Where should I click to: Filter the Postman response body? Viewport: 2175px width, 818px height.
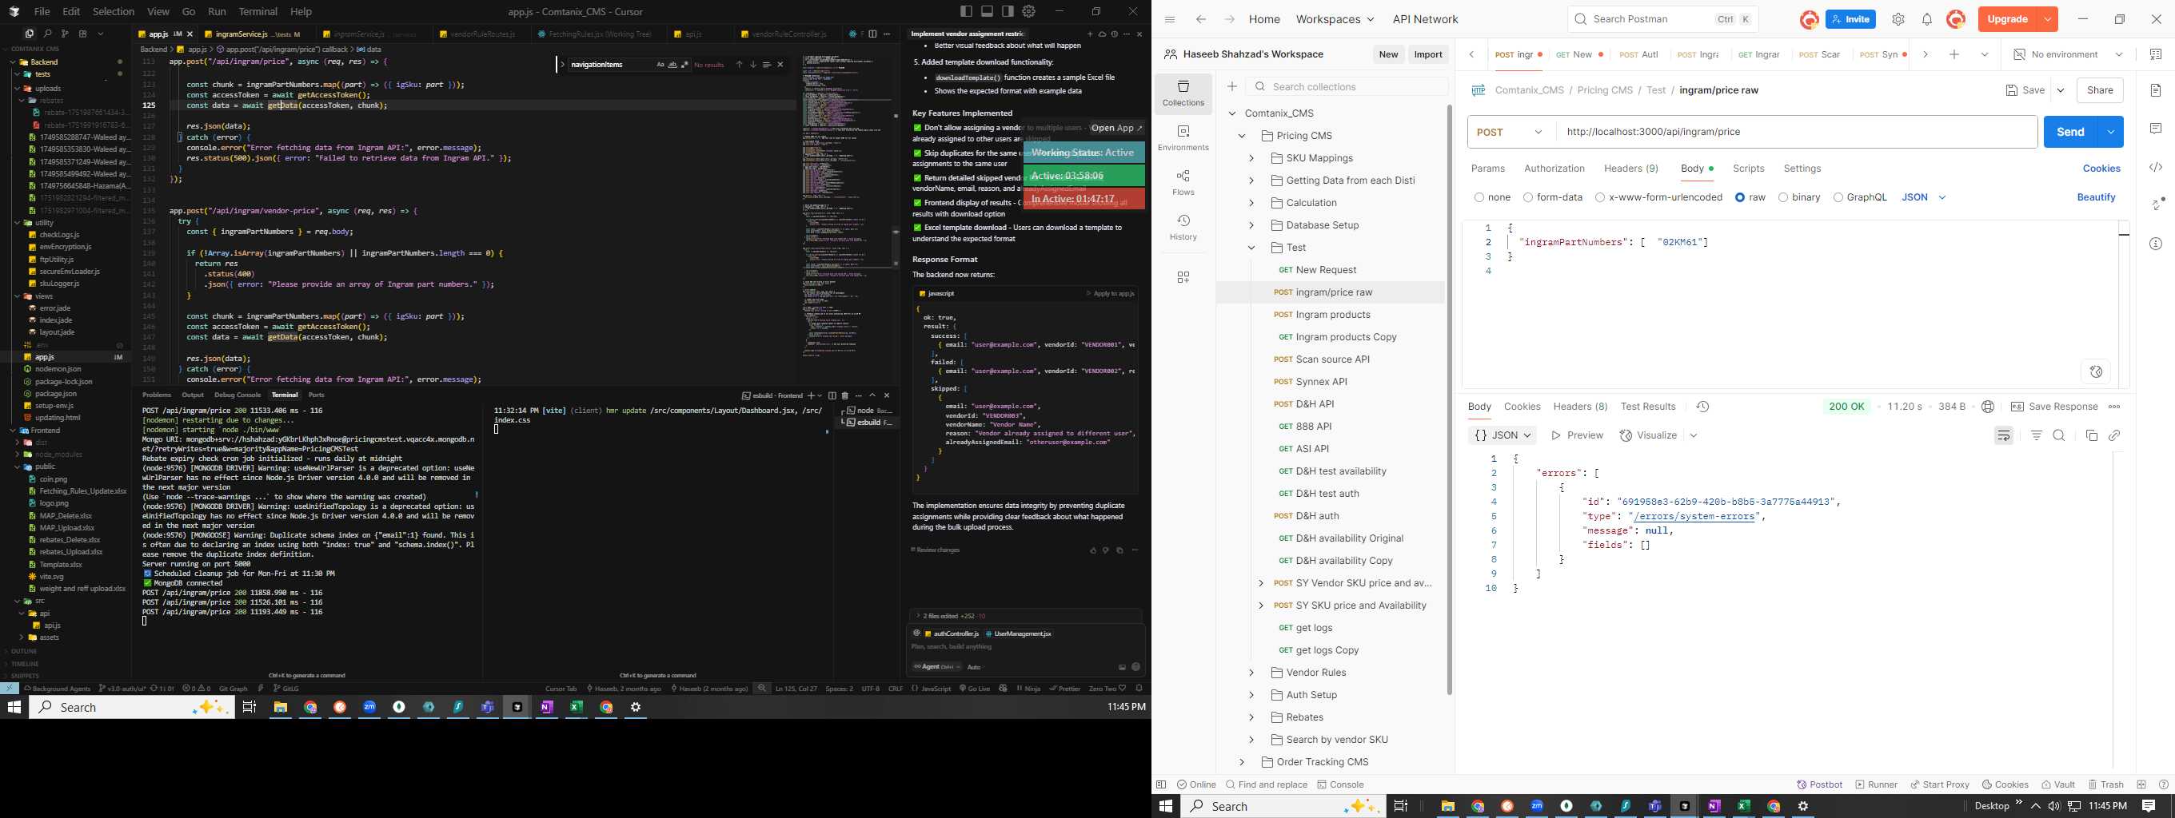coord(2037,435)
